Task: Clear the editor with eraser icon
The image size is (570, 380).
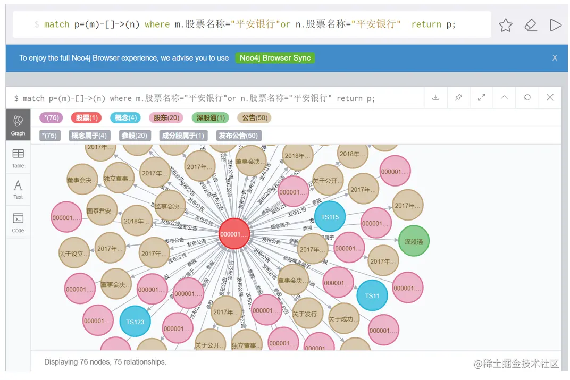Action: (531, 25)
